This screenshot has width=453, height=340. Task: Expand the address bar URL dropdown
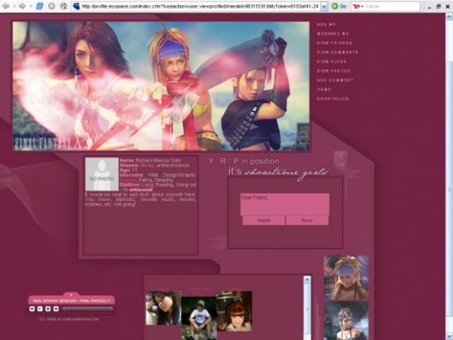tap(324, 6)
